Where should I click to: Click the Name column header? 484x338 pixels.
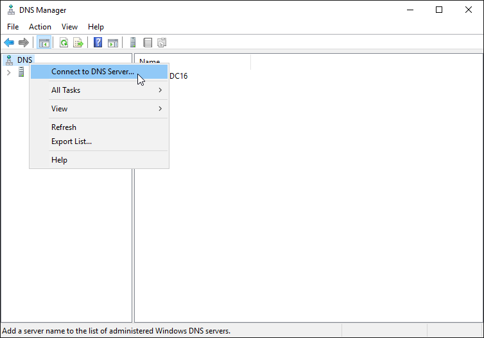(x=193, y=61)
